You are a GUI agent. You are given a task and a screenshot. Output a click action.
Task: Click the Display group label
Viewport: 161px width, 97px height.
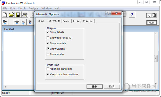tap(51, 28)
